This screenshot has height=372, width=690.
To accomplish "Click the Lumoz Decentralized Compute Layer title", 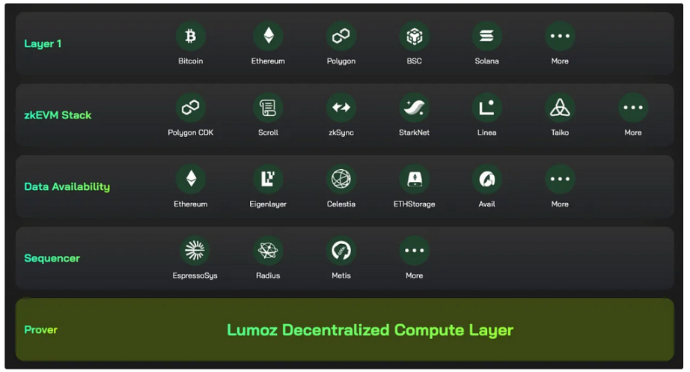I will 370,330.
